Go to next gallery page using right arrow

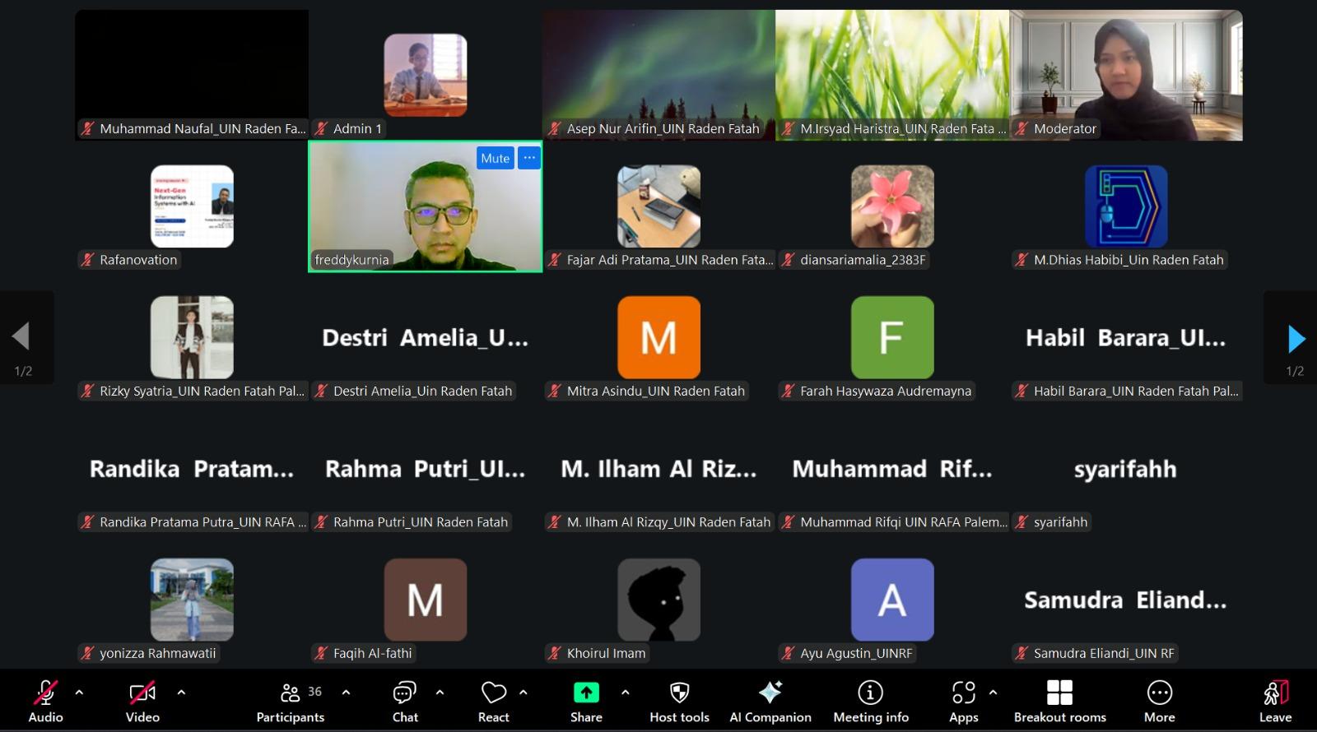tap(1296, 338)
